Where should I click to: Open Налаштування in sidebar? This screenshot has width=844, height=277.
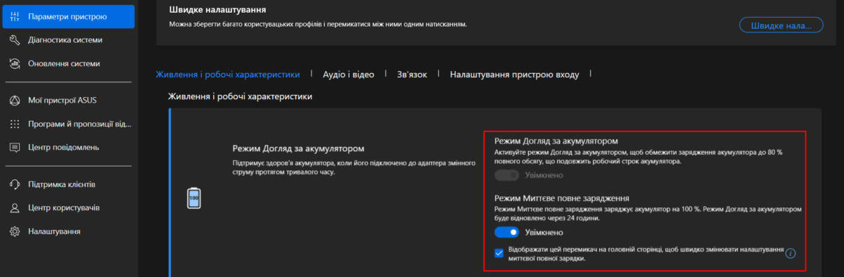[x=68, y=231]
